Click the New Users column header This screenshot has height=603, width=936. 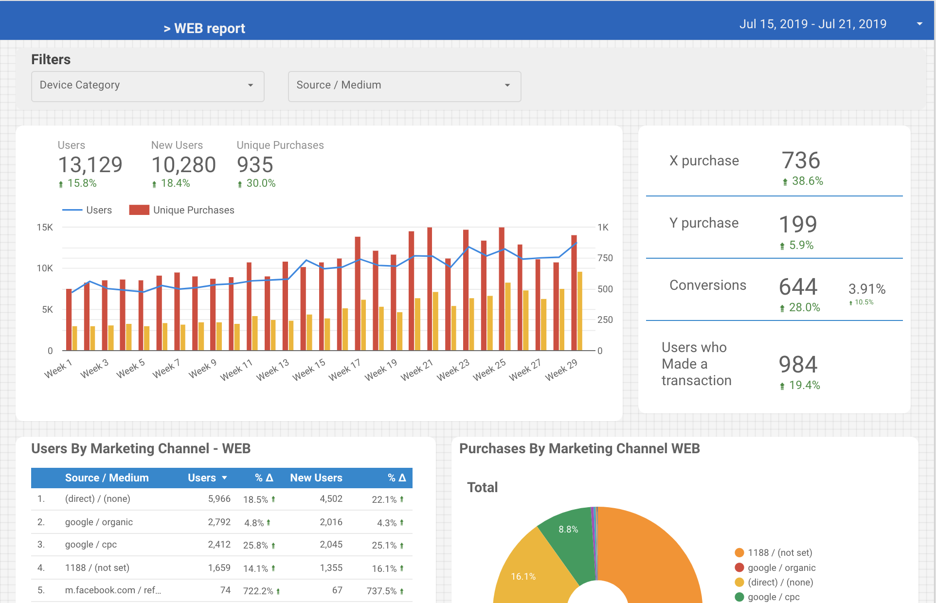(x=316, y=478)
